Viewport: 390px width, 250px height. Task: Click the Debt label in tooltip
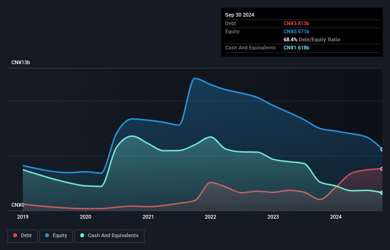click(230, 23)
